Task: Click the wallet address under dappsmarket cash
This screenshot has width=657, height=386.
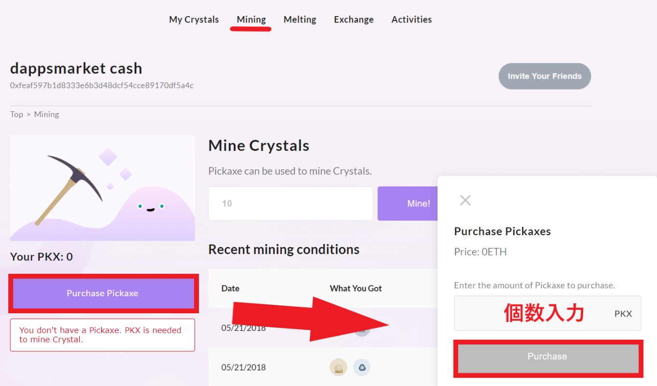Action: click(x=102, y=85)
